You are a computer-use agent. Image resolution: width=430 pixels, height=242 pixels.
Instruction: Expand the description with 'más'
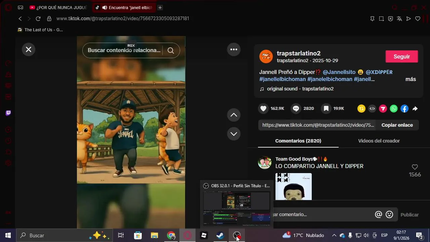pos(411,79)
